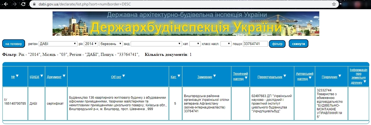The height and width of the screenshot is (125, 371).
Task: Sort by Підрядник column header link
Action: coord(330,77)
